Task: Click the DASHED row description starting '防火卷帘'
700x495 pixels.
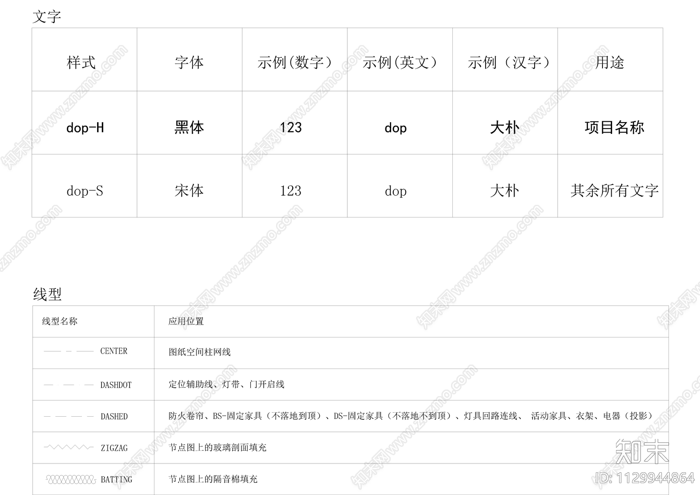Action: pyautogui.click(x=411, y=416)
